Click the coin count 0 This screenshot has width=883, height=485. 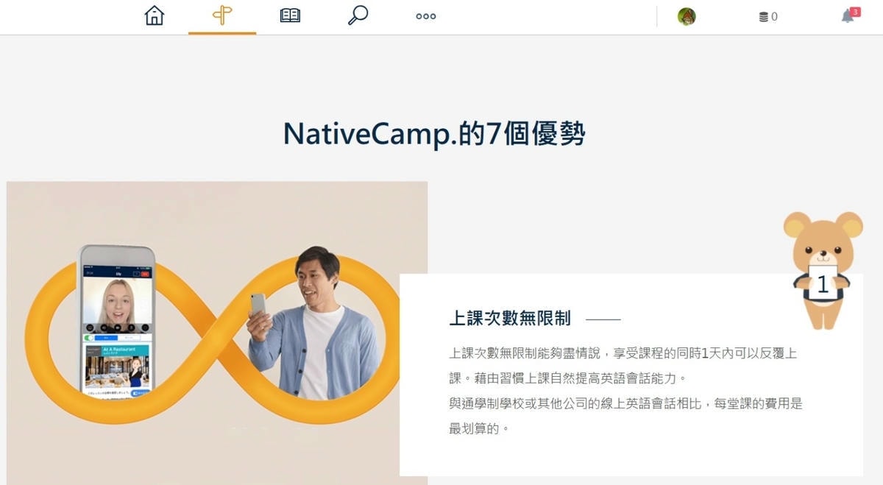point(774,17)
